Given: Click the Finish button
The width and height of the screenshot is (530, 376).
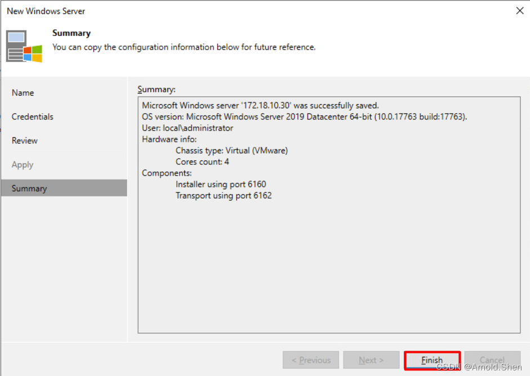Looking at the screenshot, I should tap(432, 360).
